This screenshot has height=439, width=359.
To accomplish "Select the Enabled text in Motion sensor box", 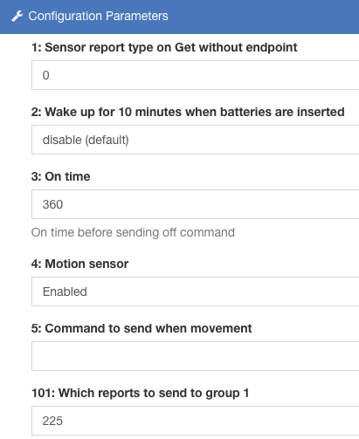I will click(x=65, y=292).
